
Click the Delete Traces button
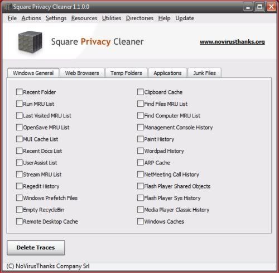tap(36, 247)
